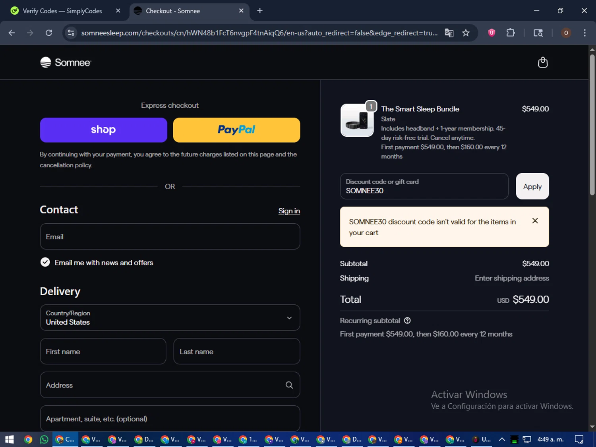Screen dimensions: 596x447
Task: Toggle Email me with news and offers
Action: (45, 262)
